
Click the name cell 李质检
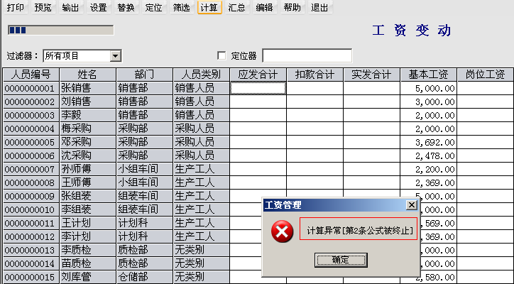point(88,250)
